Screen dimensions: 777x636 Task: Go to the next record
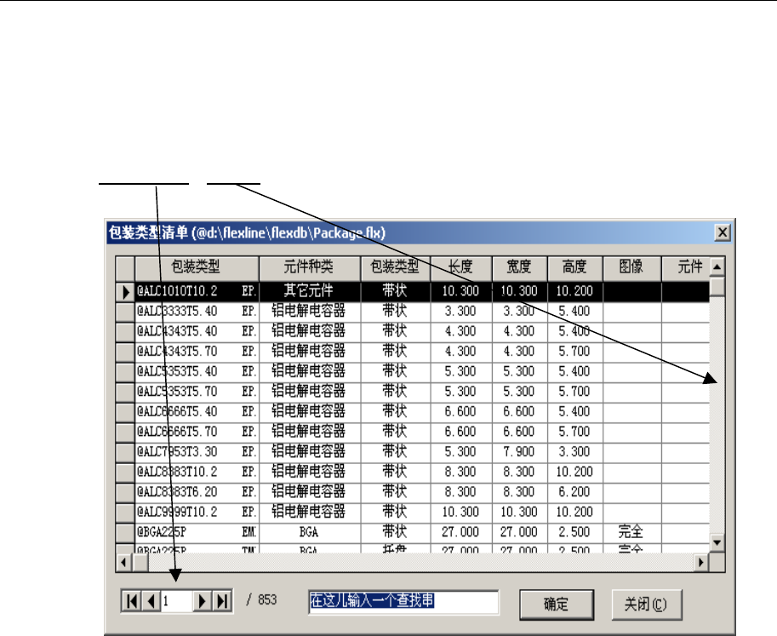(x=203, y=601)
